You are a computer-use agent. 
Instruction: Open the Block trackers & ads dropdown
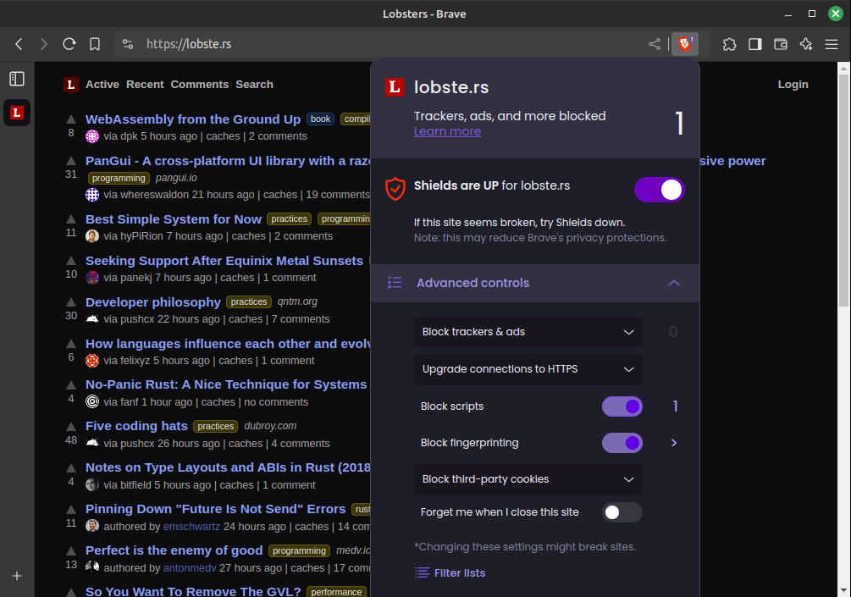pos(528,332)
